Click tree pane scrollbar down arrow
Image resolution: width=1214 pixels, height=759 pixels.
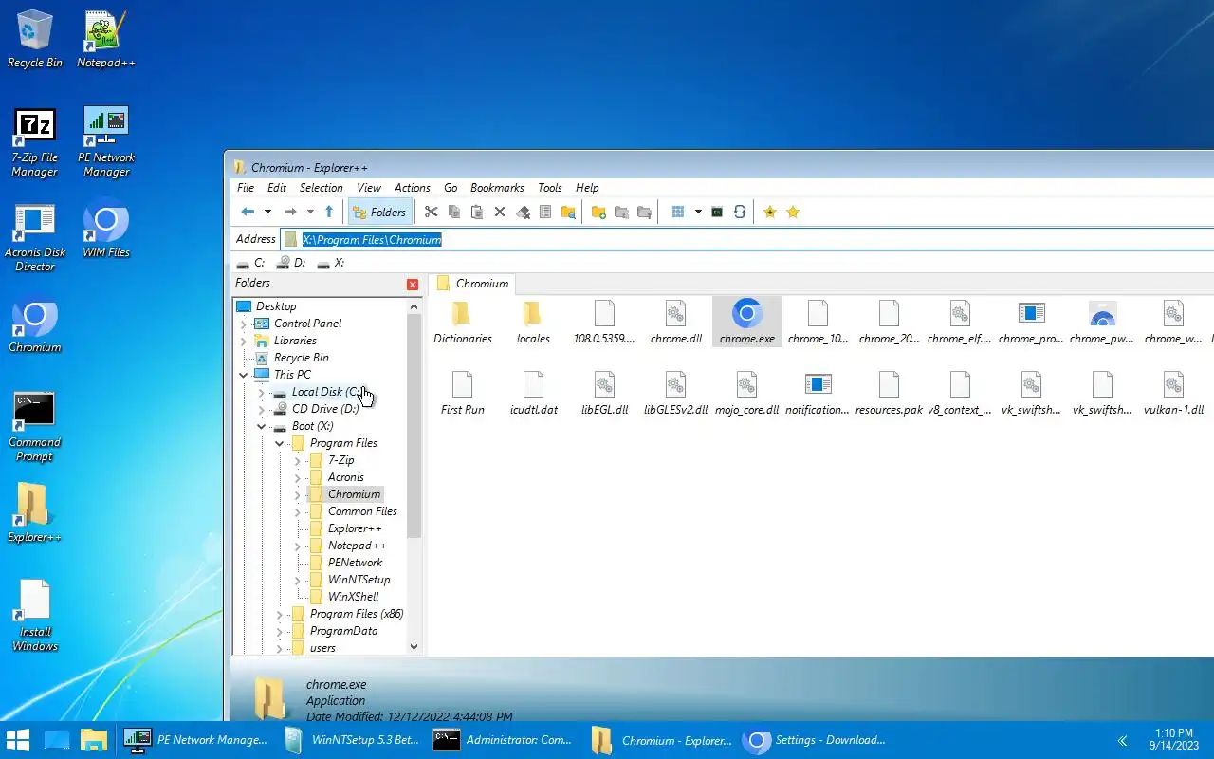pyautogui.click(x=414, y=647)
